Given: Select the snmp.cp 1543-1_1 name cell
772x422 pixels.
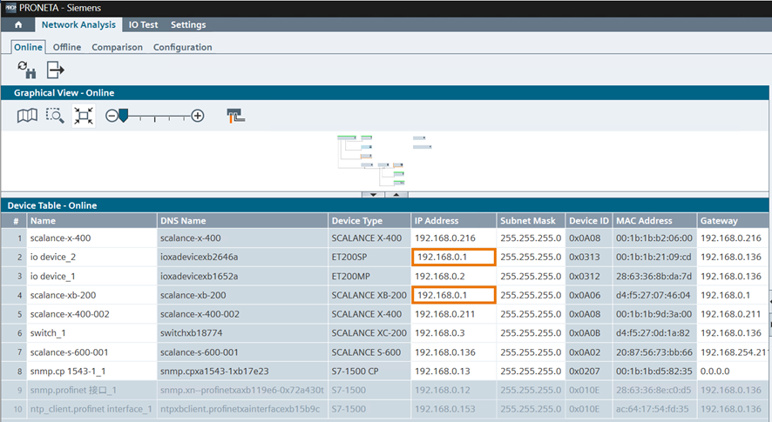Looking at the screenshot, I should click(x=92, y=371).
